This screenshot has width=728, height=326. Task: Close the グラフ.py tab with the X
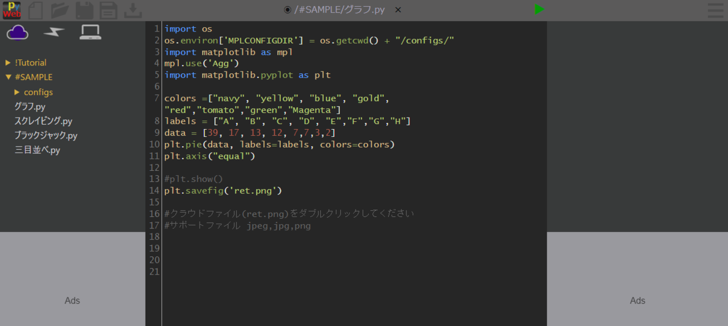click(398, 10)
